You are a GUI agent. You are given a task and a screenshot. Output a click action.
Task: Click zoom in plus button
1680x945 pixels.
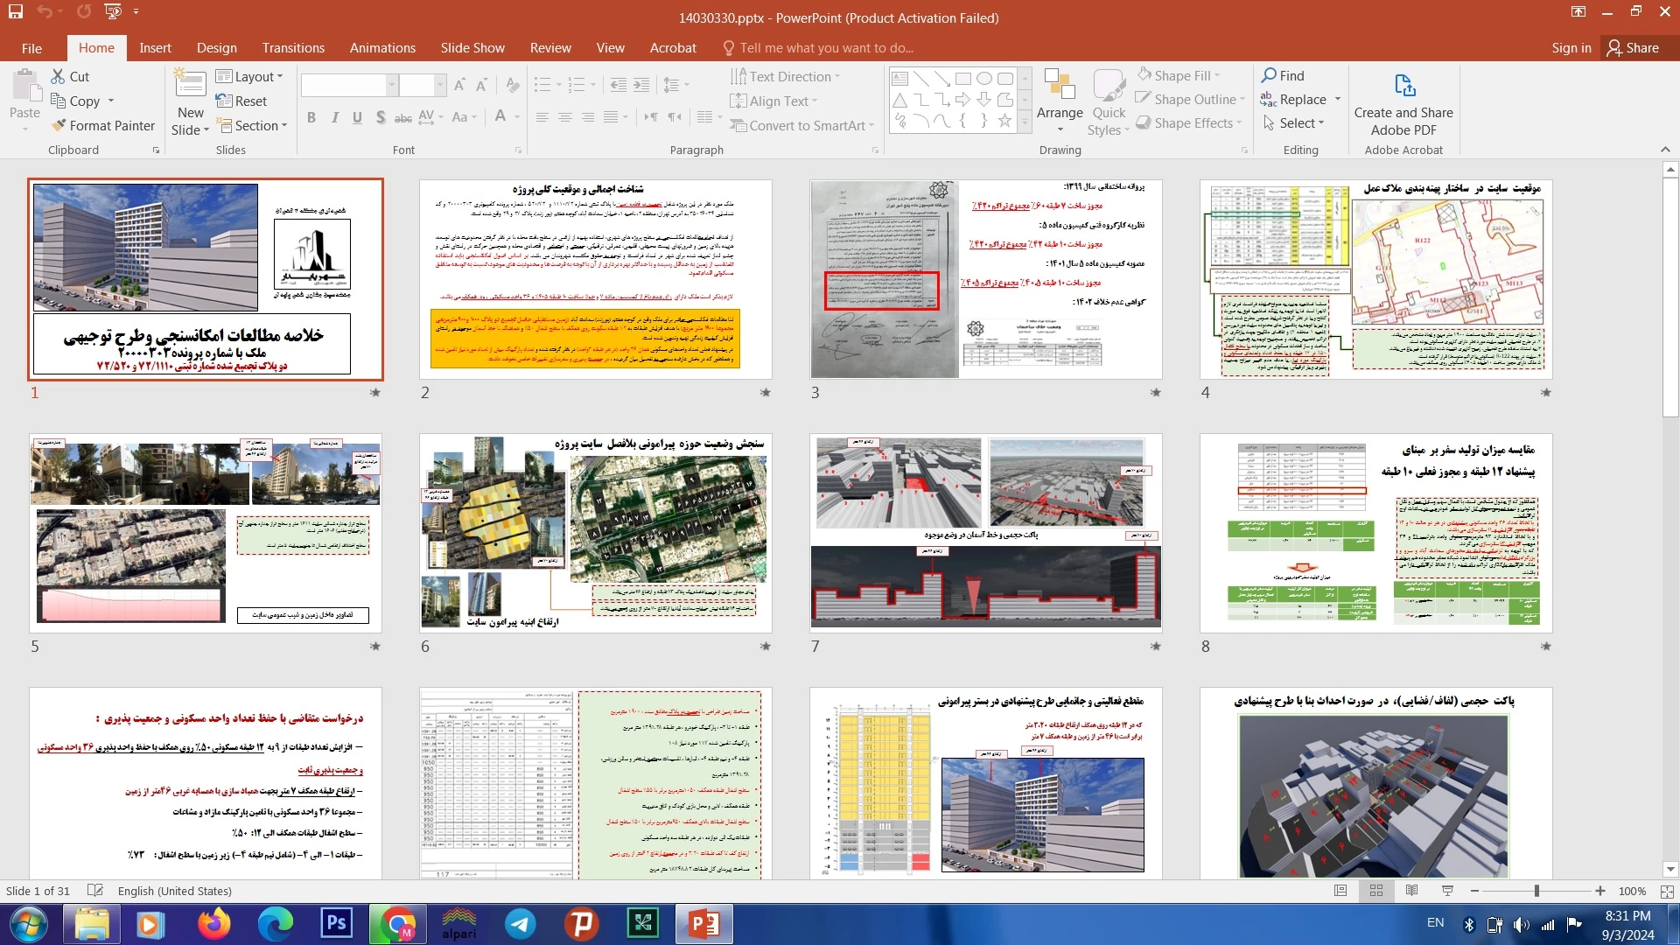1600,891
